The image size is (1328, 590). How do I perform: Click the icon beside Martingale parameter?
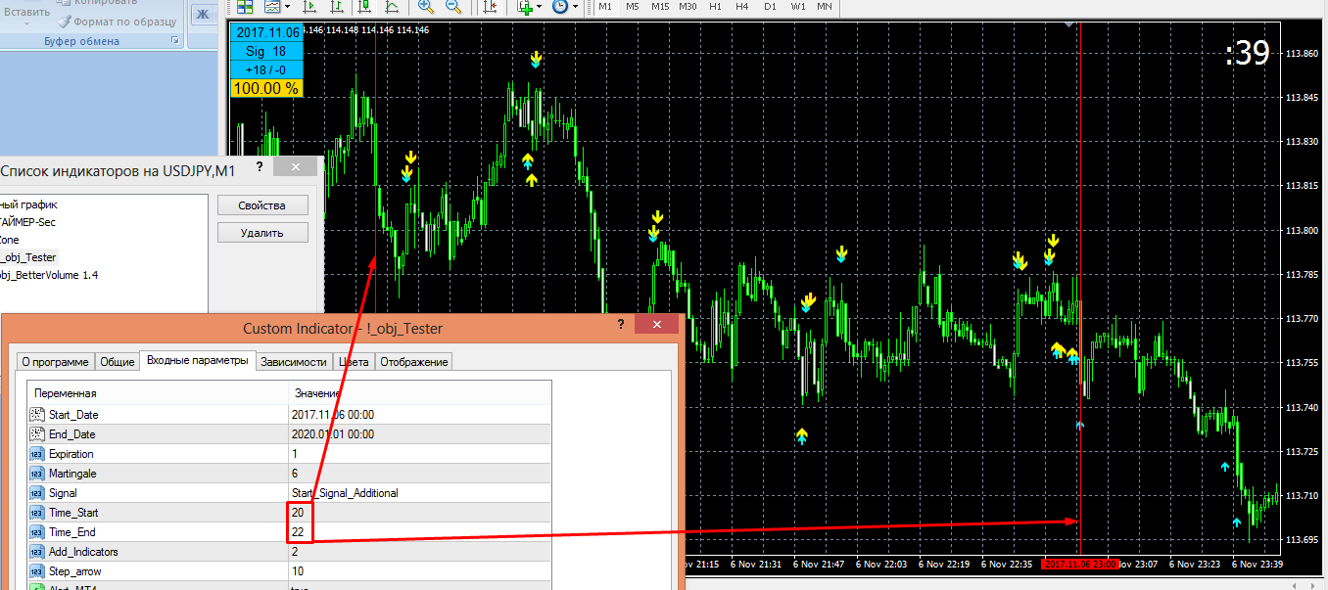click(37, 474)
